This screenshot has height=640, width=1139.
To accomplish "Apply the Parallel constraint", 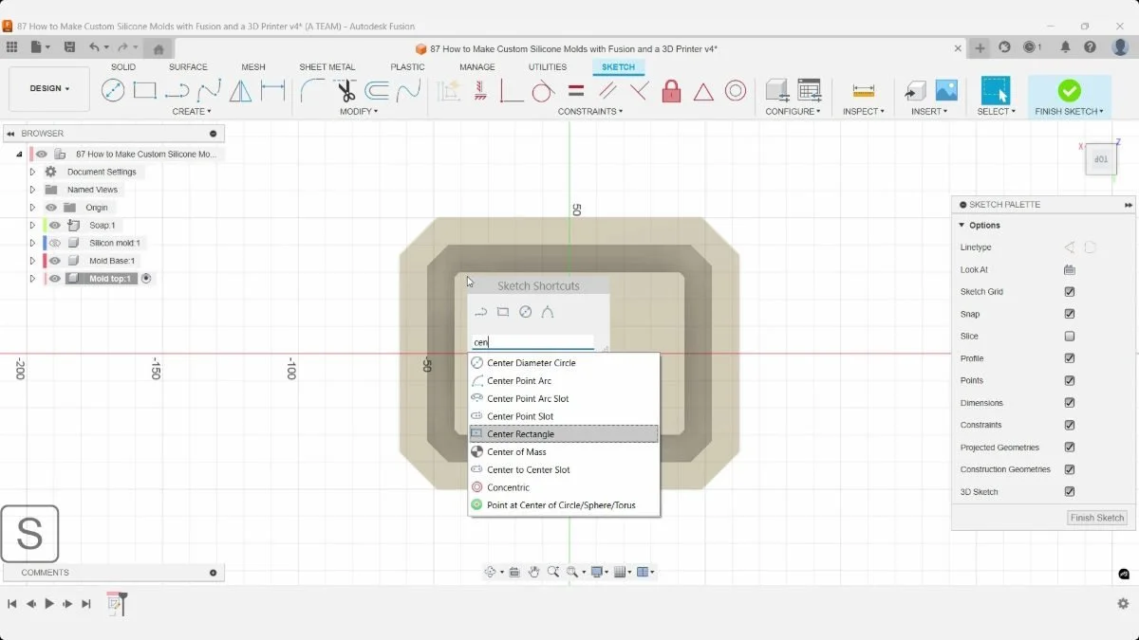I will click(607, 91).
